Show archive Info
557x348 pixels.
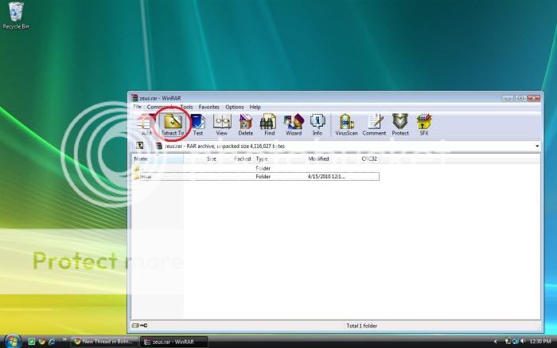click(317, 123)
